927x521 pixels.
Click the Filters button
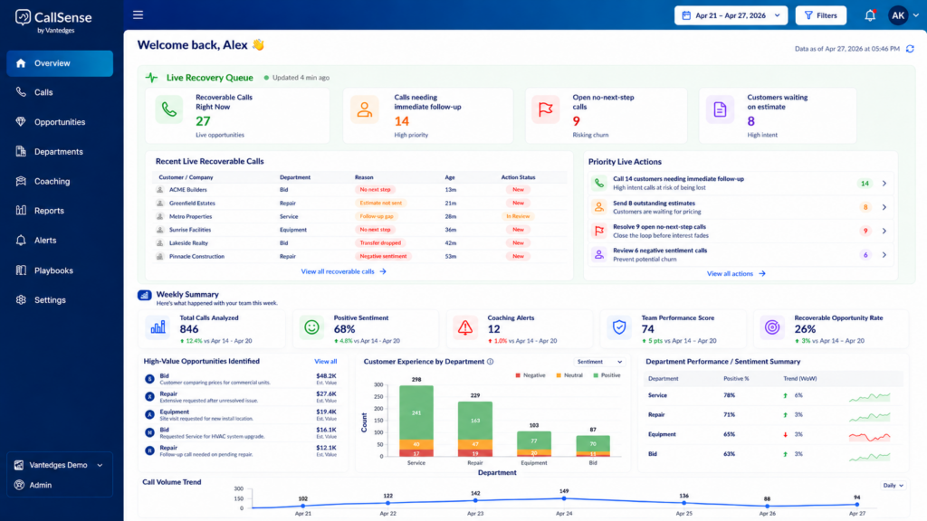pos(820,15)
